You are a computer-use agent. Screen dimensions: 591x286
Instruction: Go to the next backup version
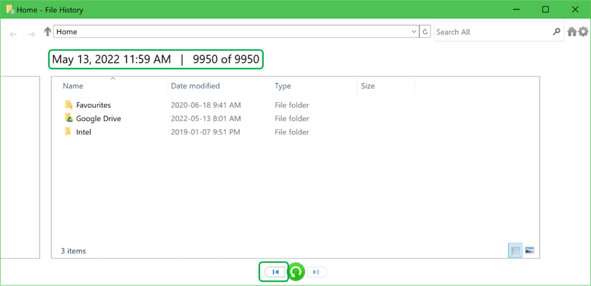(316, 272)
